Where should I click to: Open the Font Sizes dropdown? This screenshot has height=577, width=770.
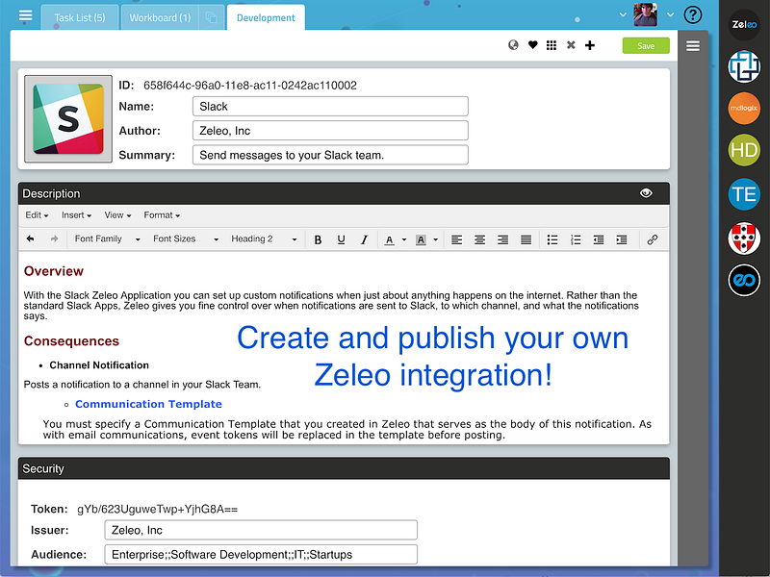click(x=185, y=238)
